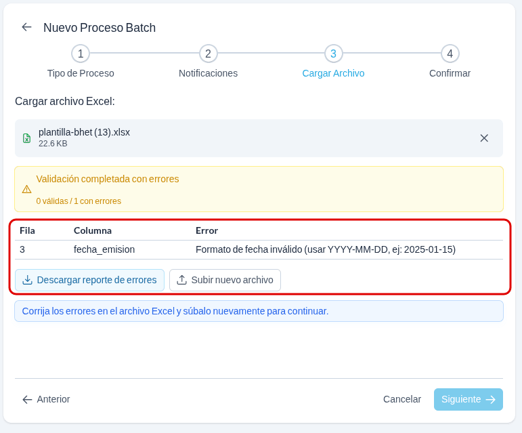Click Subir nuevo archivo button
The width and height of the screenshot is (522, 433).
(x=225, y=280)
